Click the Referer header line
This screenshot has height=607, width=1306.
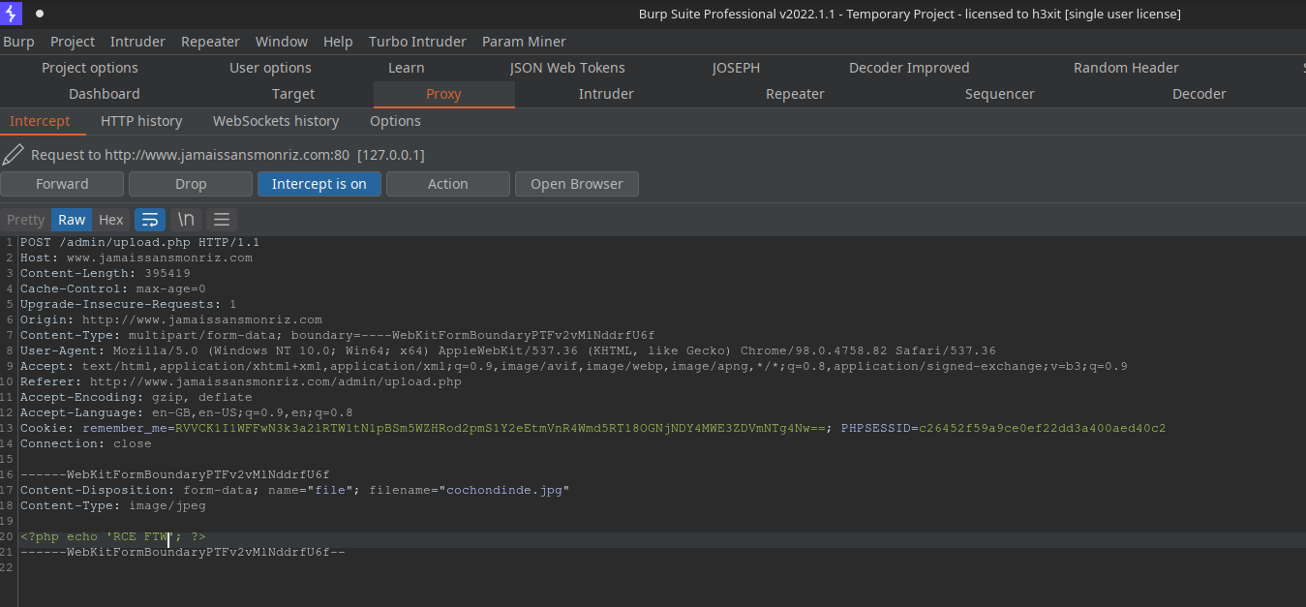[241, 381]
